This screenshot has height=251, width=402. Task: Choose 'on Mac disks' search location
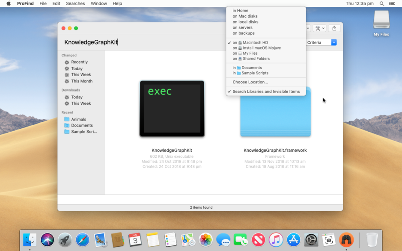pos(266,16)
